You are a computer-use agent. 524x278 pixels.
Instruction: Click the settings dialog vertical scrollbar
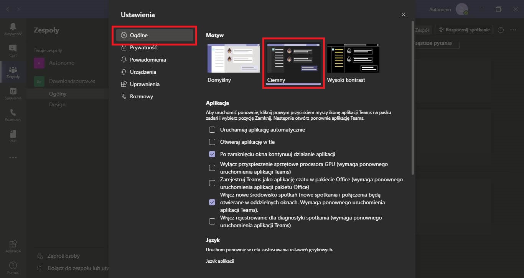(413, 98)
